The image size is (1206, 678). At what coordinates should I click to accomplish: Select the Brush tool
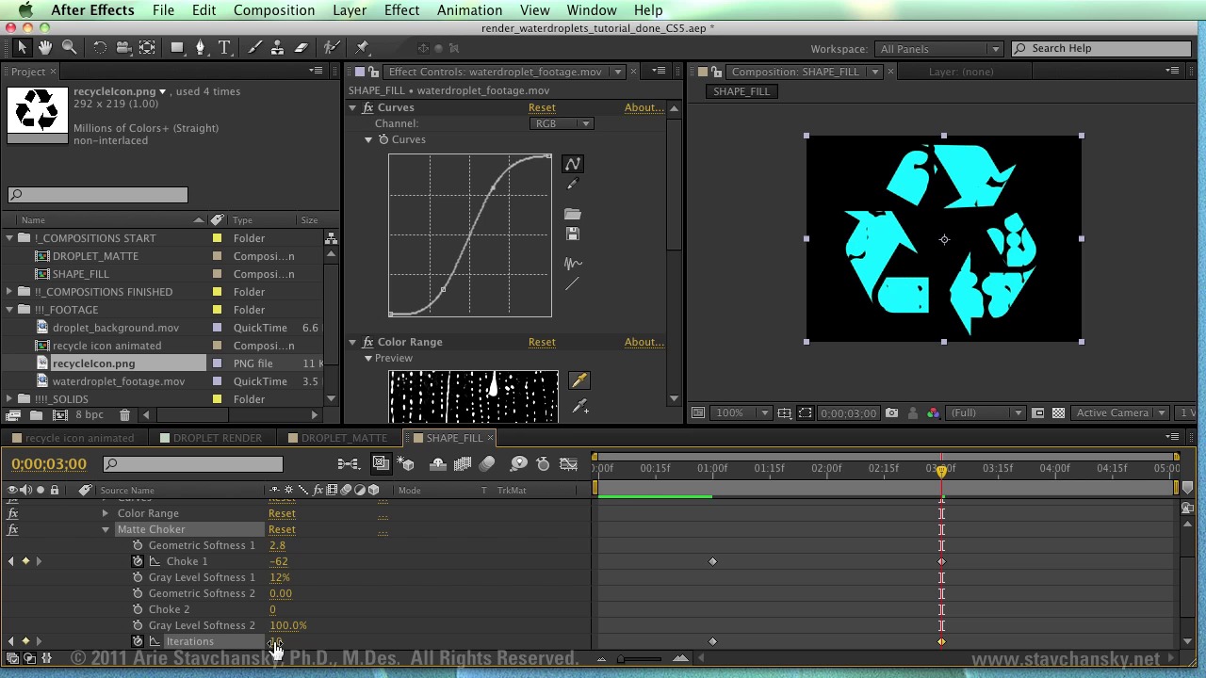[254, 47]
